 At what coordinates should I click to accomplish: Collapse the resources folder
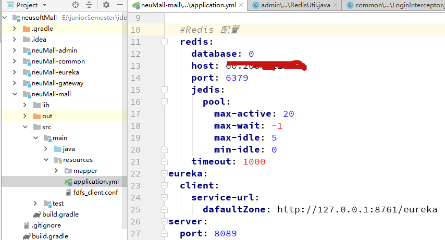(x=46, y=160)
